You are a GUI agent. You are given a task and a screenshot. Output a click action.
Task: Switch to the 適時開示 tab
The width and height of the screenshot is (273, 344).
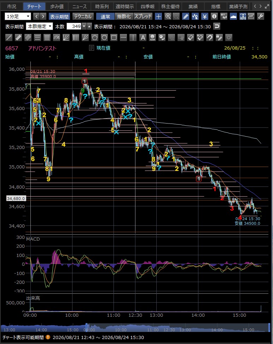coord(125,6)
